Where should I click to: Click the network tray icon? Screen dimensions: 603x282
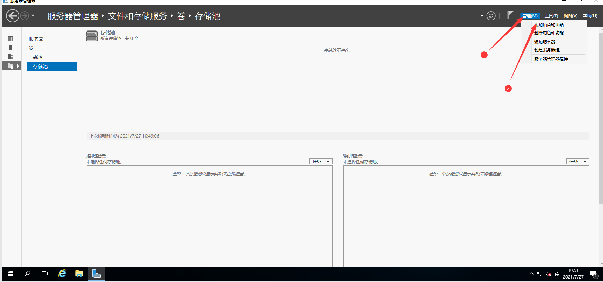[540, 274]
